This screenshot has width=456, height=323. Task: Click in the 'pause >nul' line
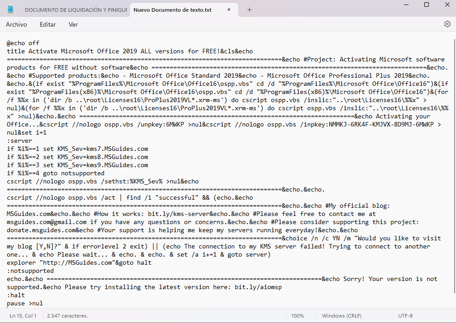pos(24,303)
